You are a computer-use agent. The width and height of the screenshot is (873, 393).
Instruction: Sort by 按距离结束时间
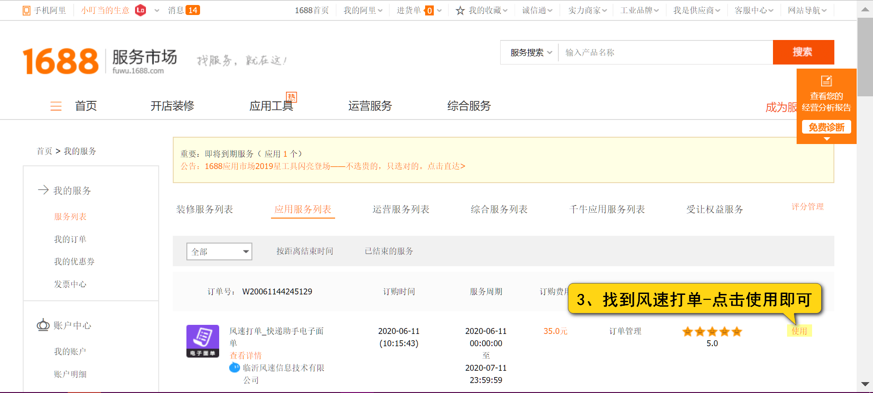tap(305, 251)
